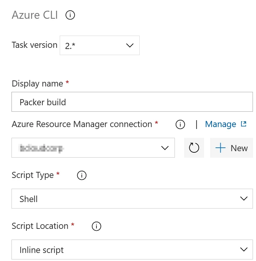Click the info icon next to Script Location
256x261 pixels.
(96, 226)
